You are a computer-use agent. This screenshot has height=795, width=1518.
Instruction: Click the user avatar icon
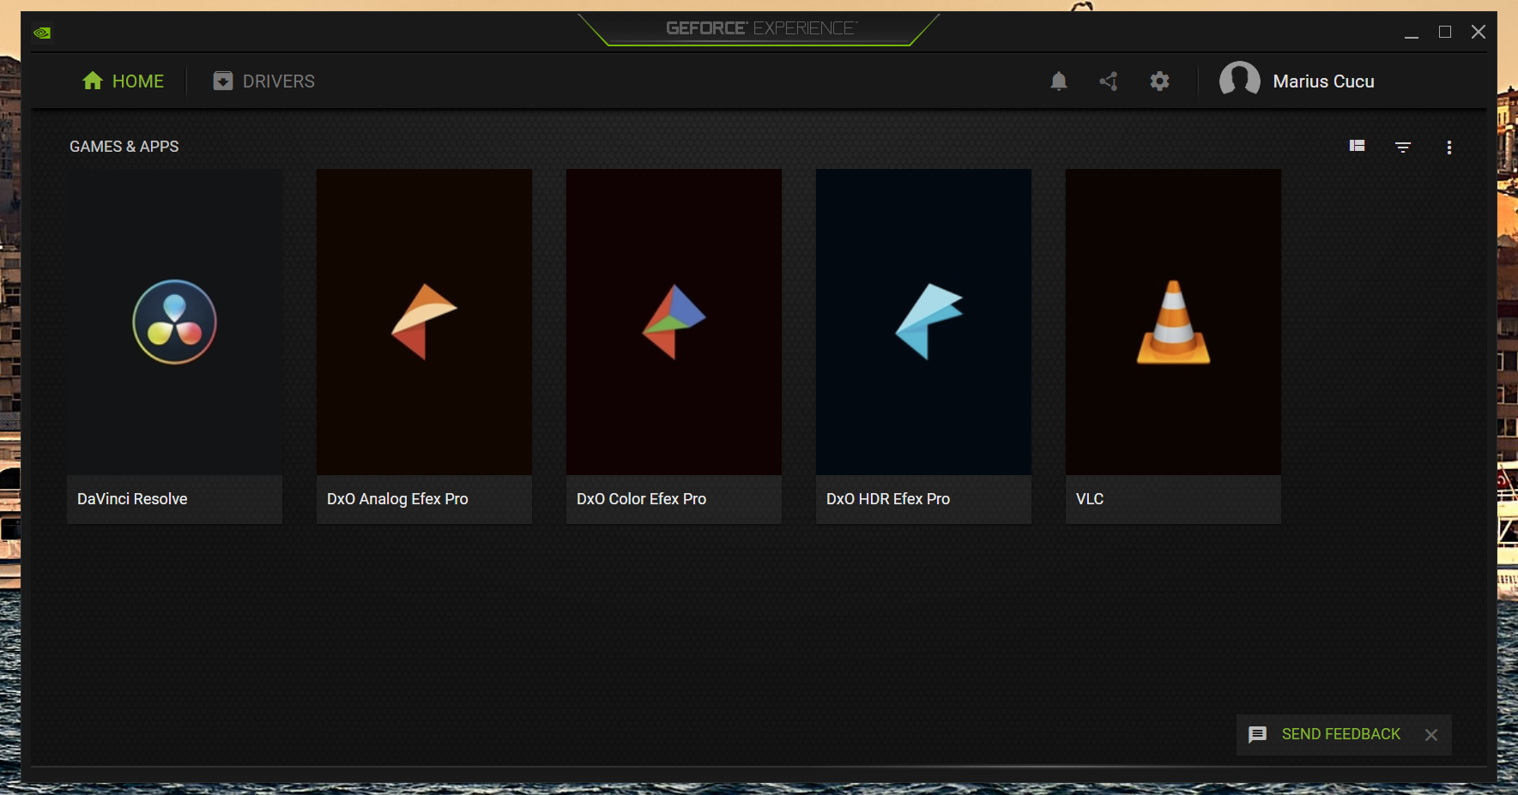pyautogui.click(x=1239, y=81)
